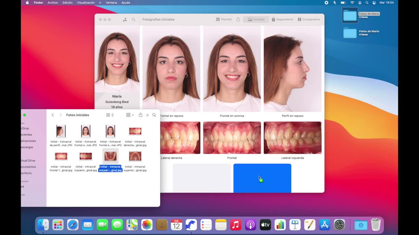The image size is (419, 235).
Task: Open the Apple menu
Action: click(x=27, y=3)
